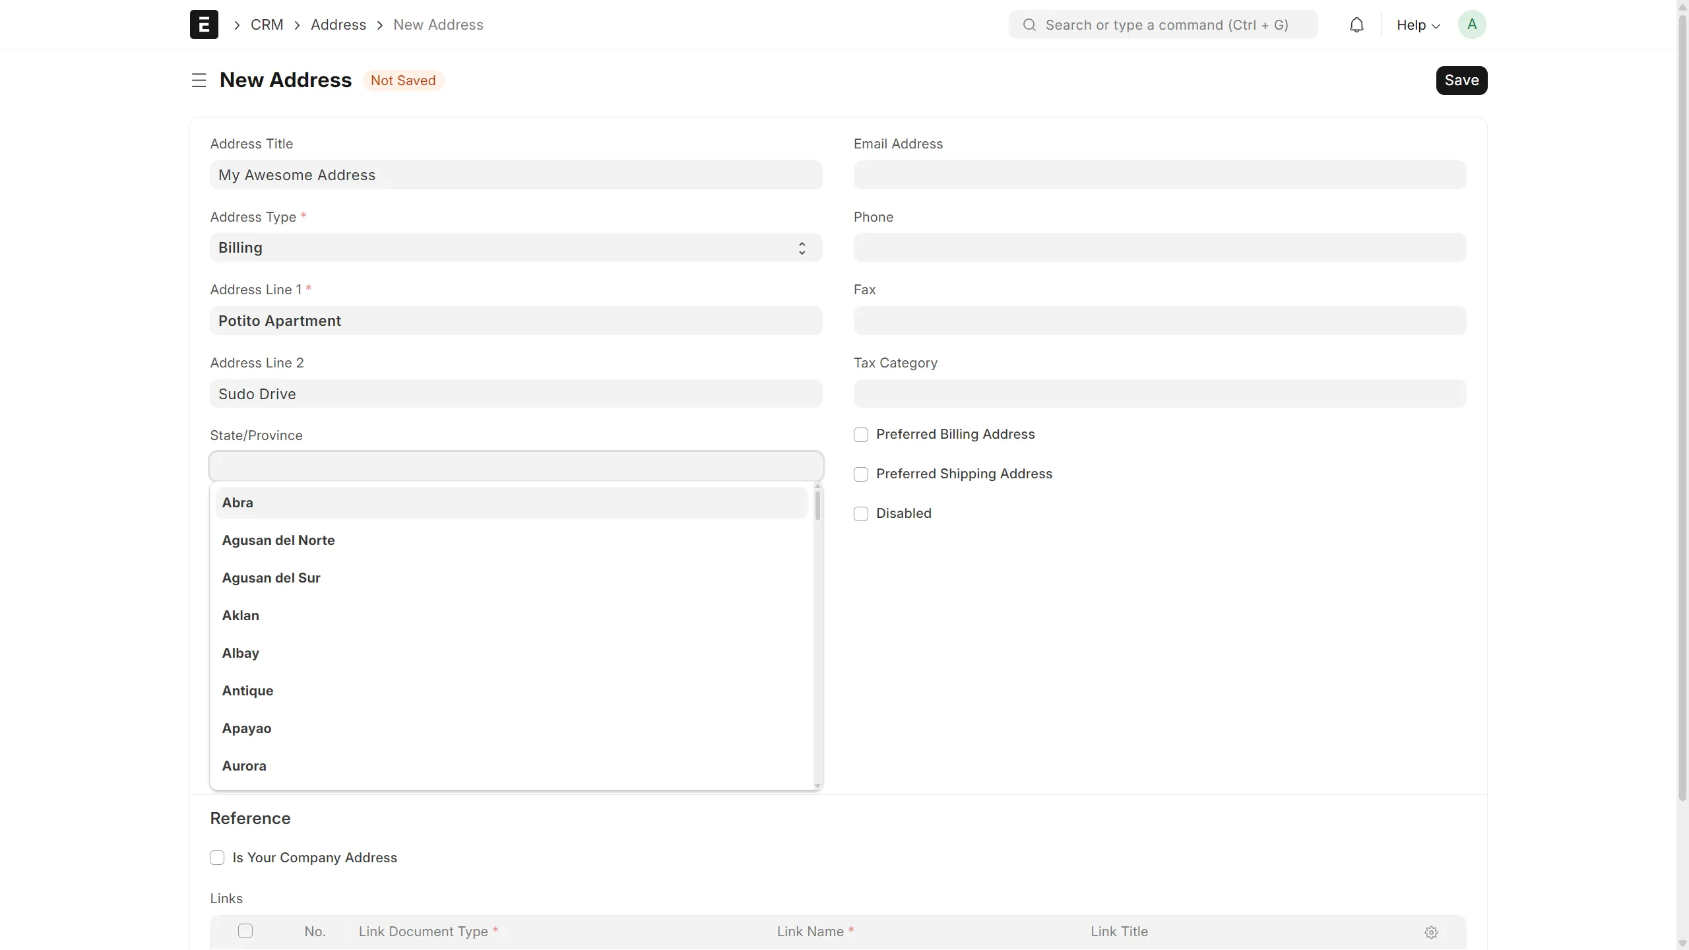
Task: Choose Agusan del Norte from list
Action: click(x=278, y=540)
